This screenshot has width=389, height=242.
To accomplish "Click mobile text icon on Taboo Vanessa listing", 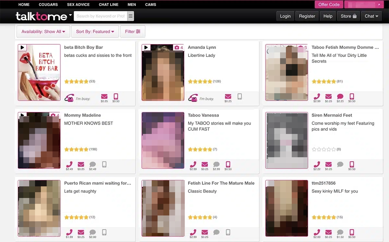I will (228, 164).
